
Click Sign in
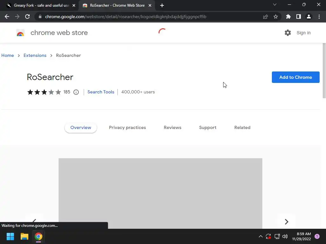[303, 33]
